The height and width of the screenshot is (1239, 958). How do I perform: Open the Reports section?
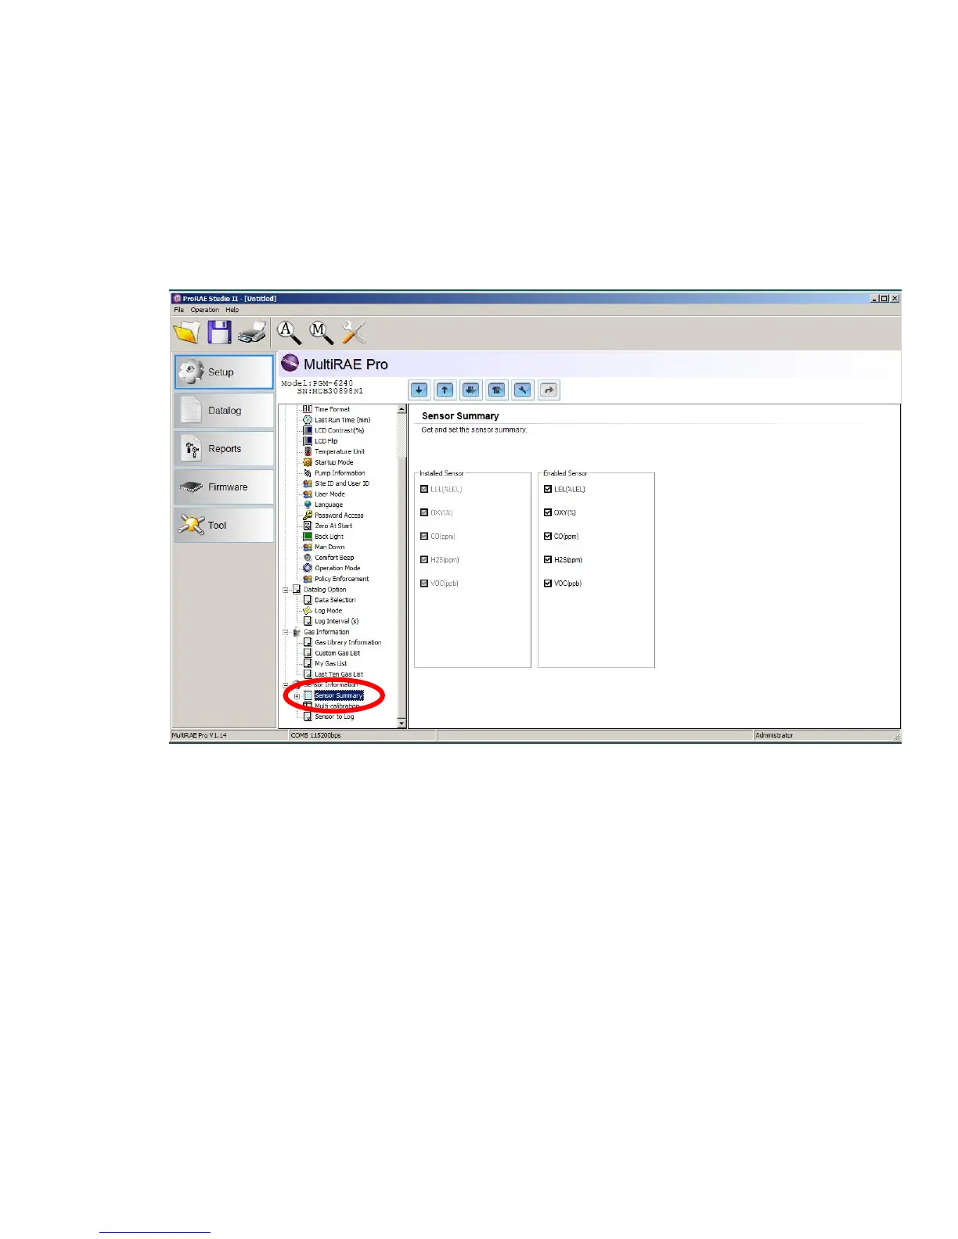point(224,448)
